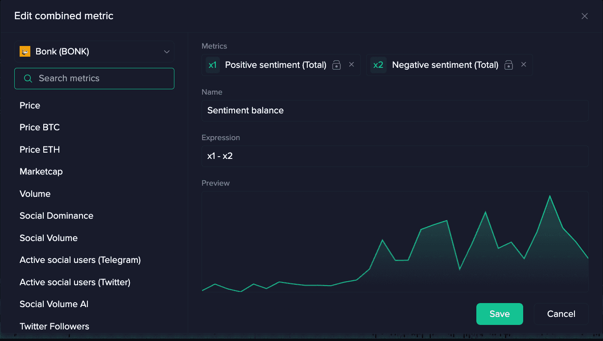The width and height of the screenshot is (603, 341).
Task: Click the Bonk coin logo icon
Action: coord(25,52)
